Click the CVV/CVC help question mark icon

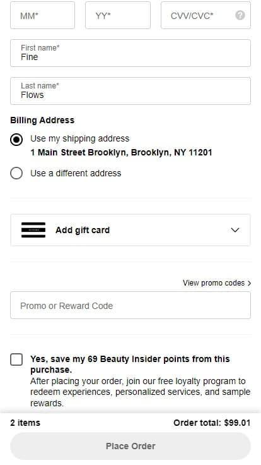pyautogui.click(x=240, y=15)
